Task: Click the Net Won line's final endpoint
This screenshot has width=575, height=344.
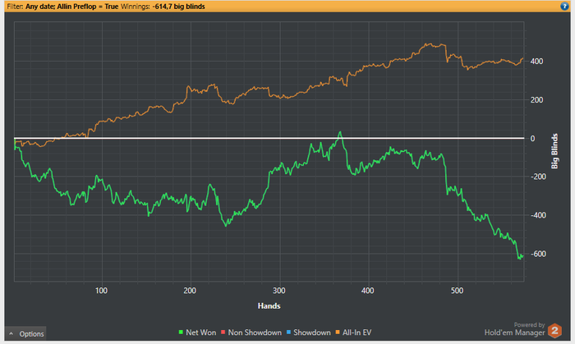Action: click(522, 255)
